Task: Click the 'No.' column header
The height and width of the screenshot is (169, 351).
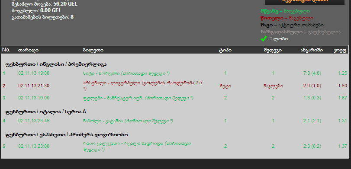Action: click(x=6, y=50)
